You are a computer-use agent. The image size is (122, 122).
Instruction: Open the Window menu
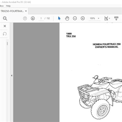pyautogui.click(x=2, y=6)
